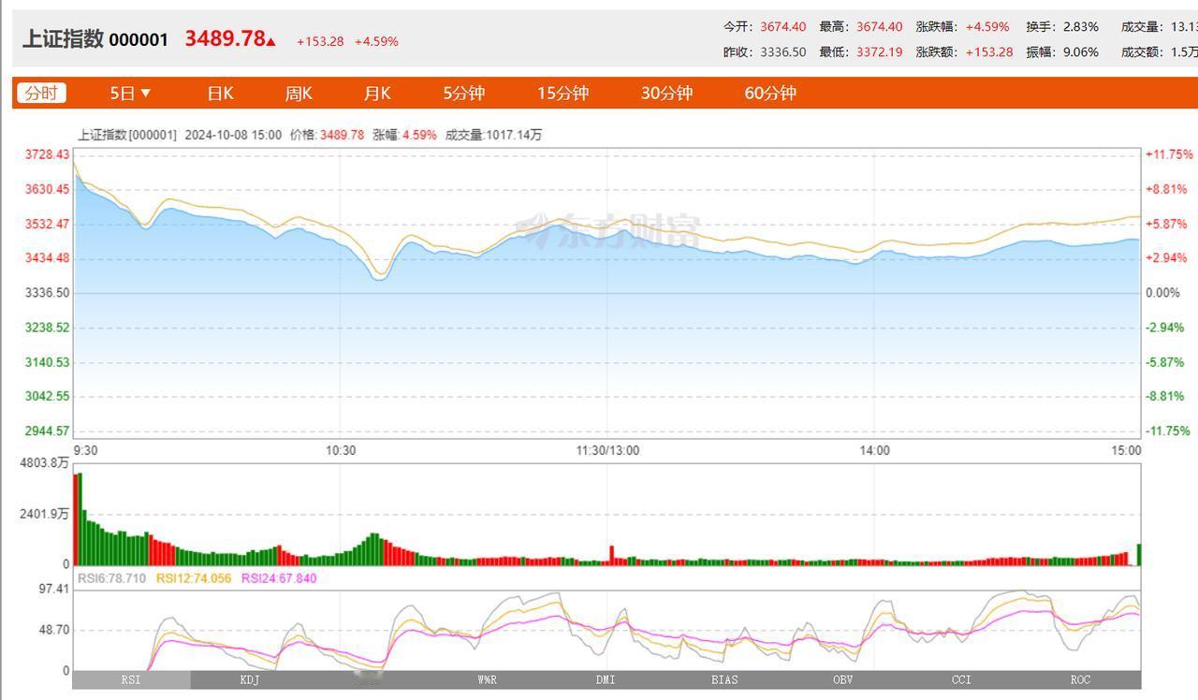The image size is (1198, 700).
Task: Click the 4803.8万 volume axis label
Action: pyautogui.click(x=45, y=462)
